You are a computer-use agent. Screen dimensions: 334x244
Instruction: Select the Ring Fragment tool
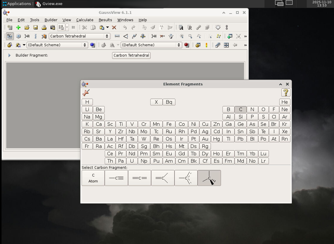(x=18, y=36)
